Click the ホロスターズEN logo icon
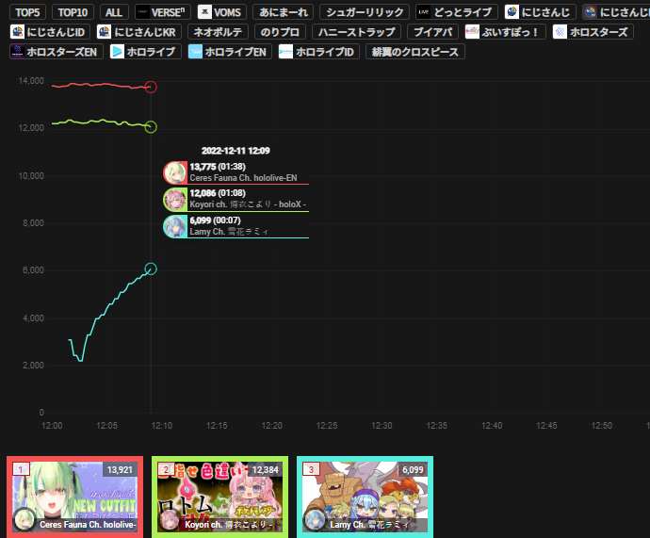 (x=17, y=52)
